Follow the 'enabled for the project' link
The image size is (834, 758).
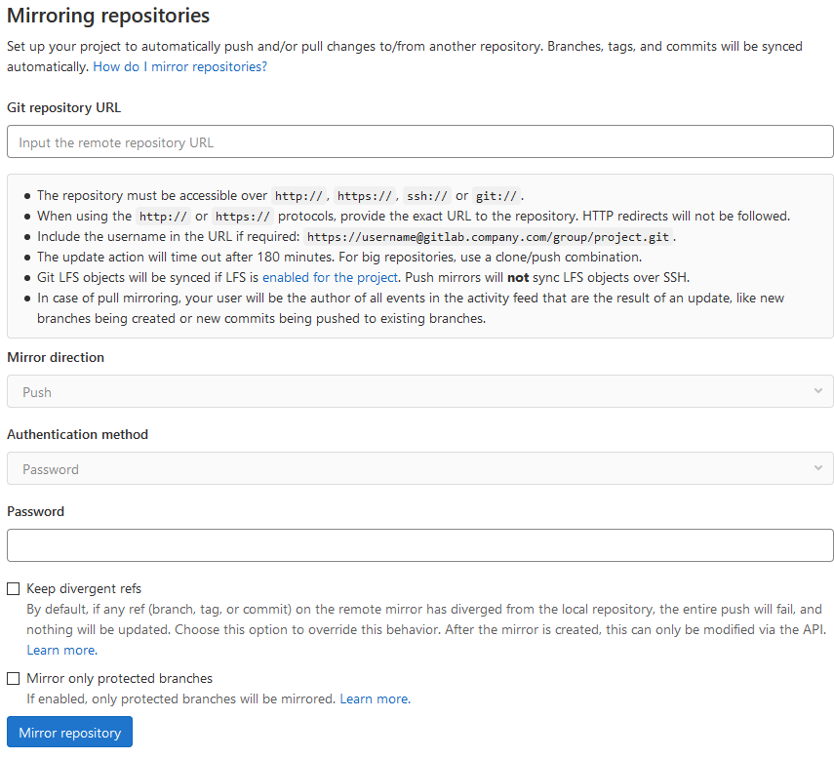click(x=331, y=278)
